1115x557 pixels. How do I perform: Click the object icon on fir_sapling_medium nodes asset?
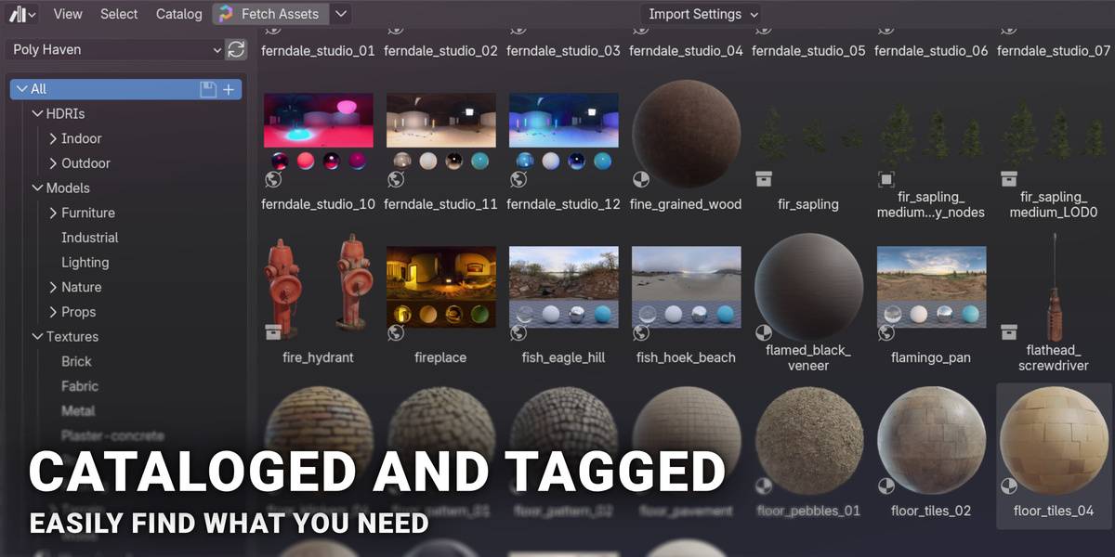click(x=886, y=179)
